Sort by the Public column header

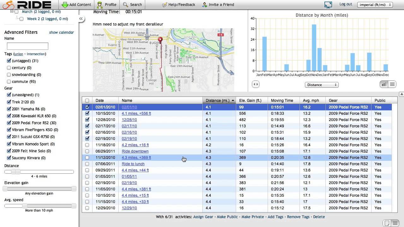click(381, 101)
